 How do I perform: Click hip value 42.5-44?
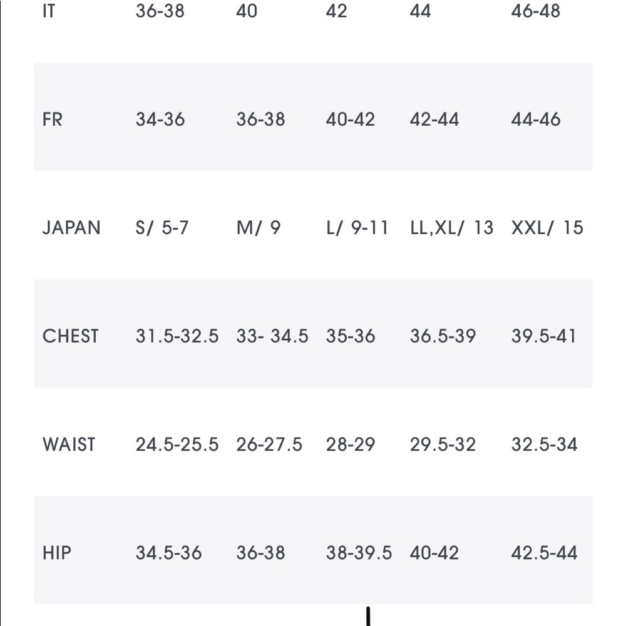click(544, 553)
